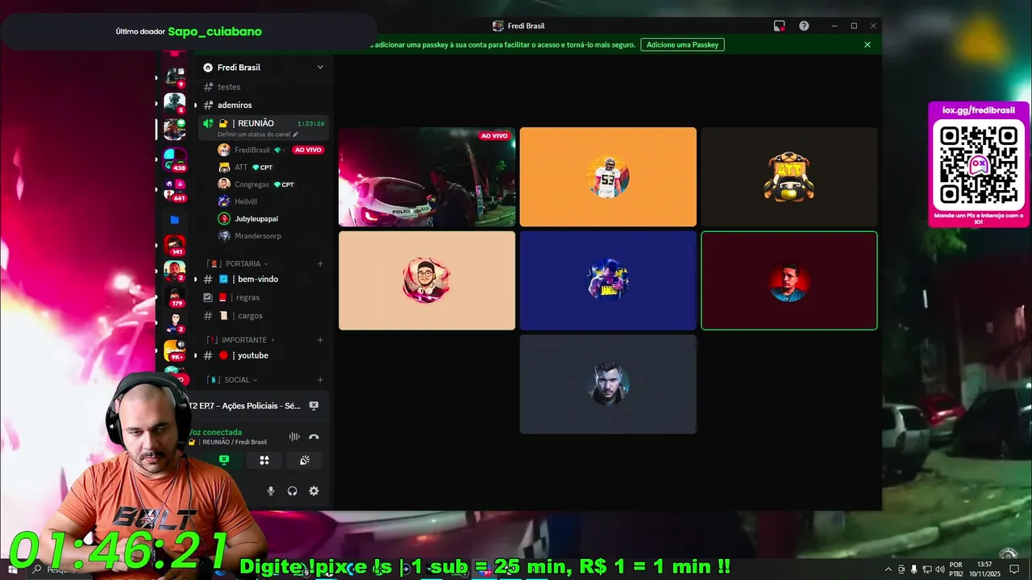This screenshot has height=580, width=1032.
Task: Open the Soundboard button in voice panel
Action: 304,460
